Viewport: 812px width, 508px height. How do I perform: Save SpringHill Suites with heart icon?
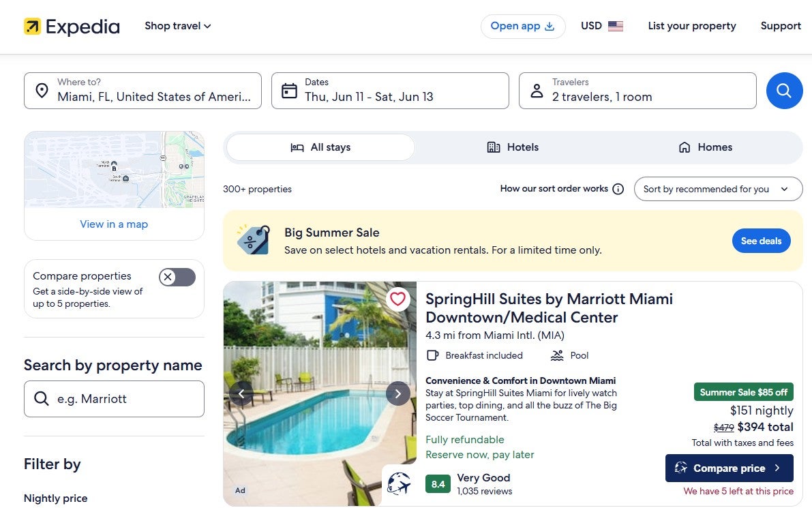397,299
